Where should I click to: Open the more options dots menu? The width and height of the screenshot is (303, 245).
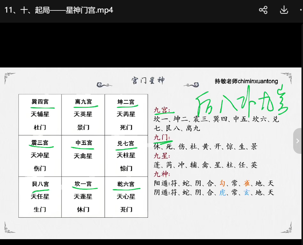click(301, 10)
